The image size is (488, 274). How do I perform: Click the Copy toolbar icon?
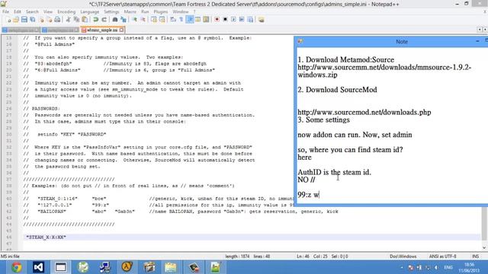[76, 20]
